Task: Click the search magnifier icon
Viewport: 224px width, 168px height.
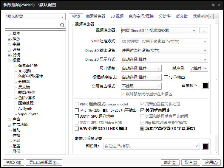Action: click(x=62, y=25)
